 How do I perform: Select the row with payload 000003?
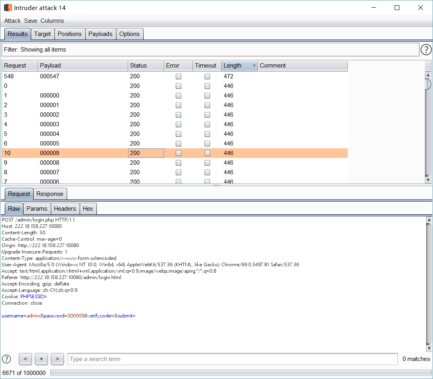point(174,124)
